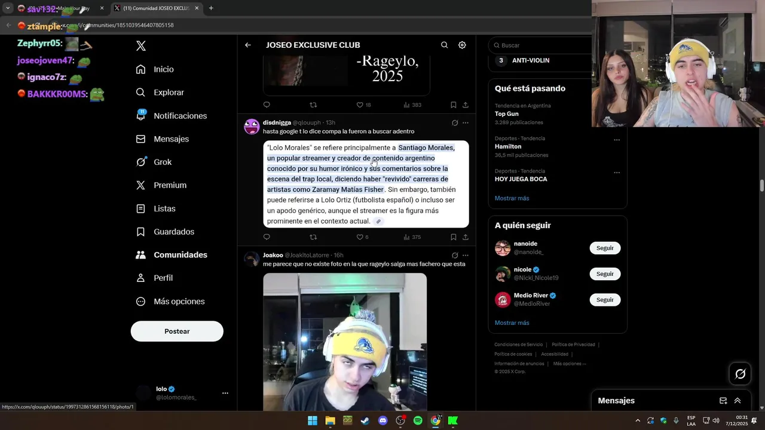View stats showing 383 views
Viewport: 765px width, 430px height.
pos(412,105)
